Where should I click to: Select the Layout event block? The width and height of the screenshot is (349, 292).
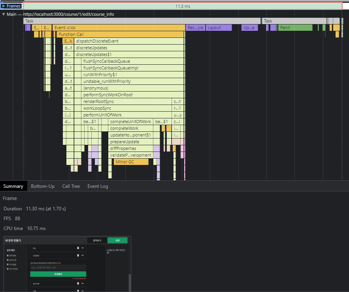coord(219,28)
